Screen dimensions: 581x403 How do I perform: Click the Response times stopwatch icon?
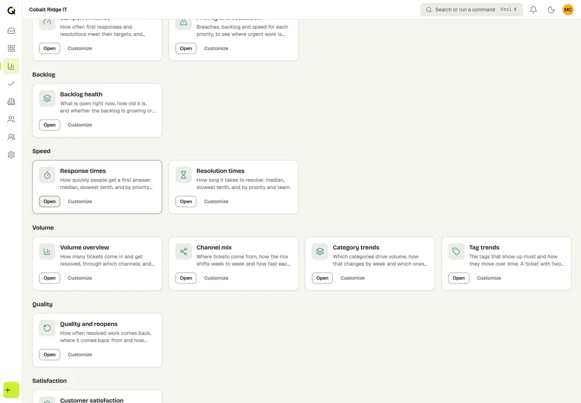(47, 175)
